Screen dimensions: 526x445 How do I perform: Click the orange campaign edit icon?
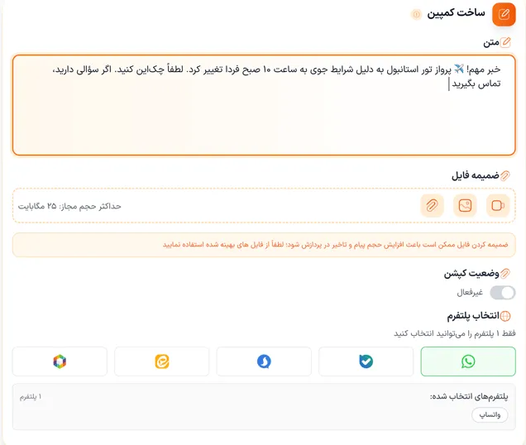(503, 15)
